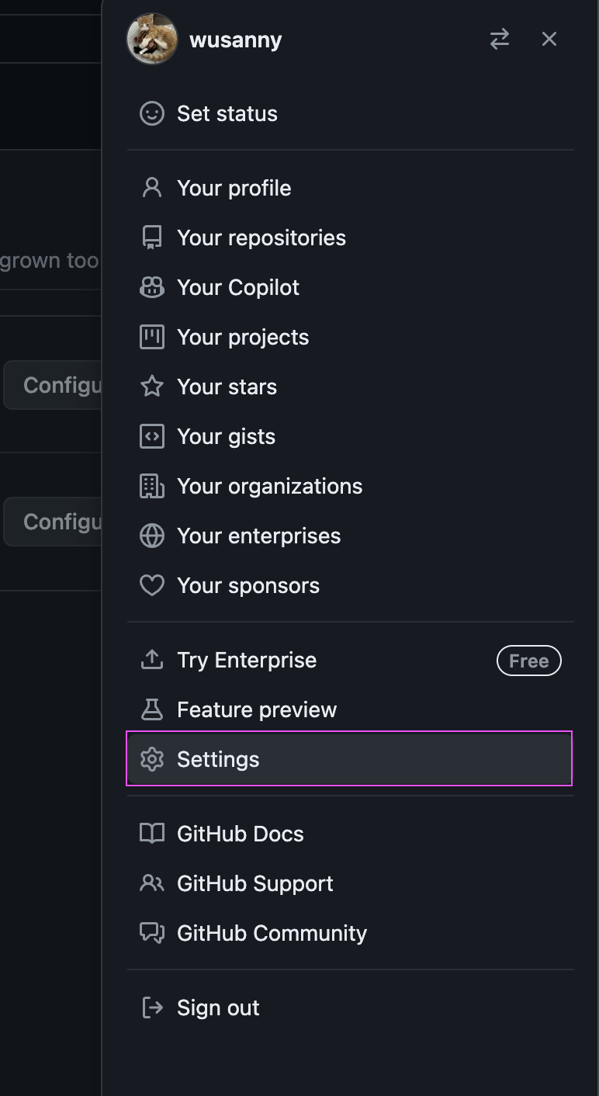Click the book icon for GitHub Docs

pyautogui.click(x=152, y=833)
